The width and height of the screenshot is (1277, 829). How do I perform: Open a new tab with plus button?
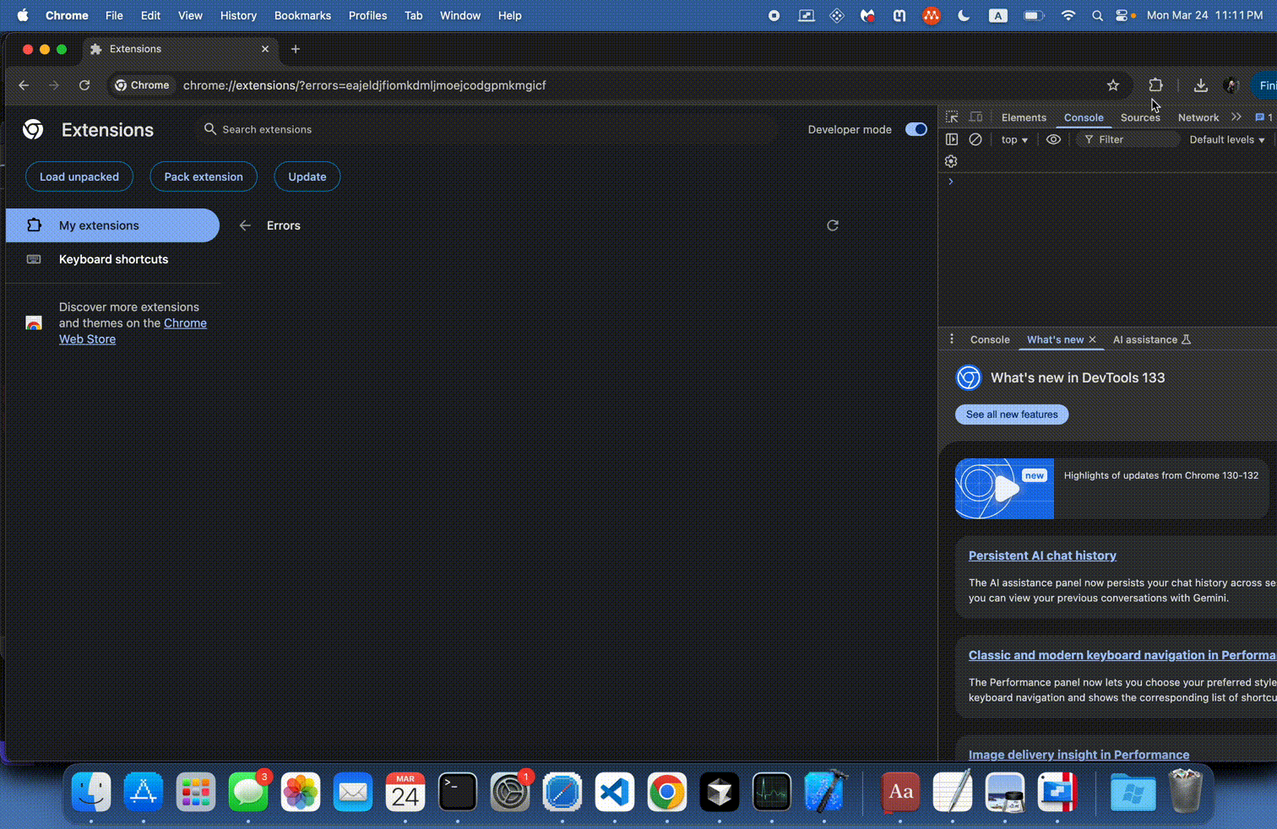click(296, 49)
